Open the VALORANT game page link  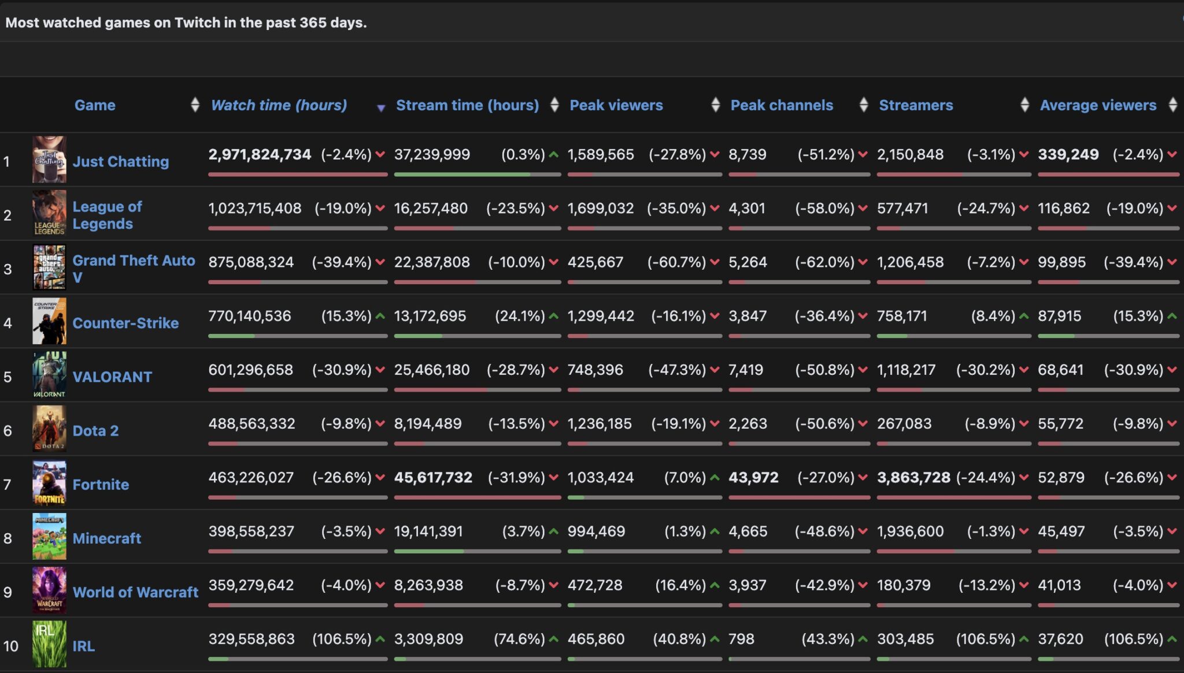[112, 377]
